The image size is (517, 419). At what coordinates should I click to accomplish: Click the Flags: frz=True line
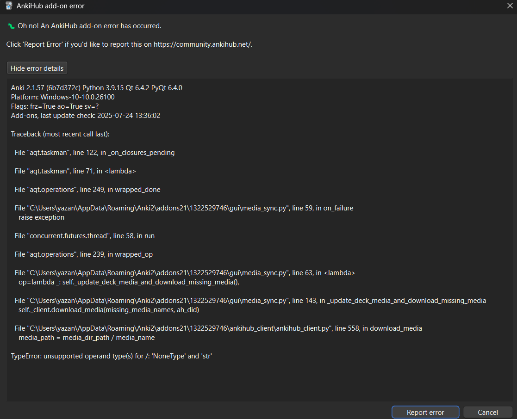[x=55, y=106]
